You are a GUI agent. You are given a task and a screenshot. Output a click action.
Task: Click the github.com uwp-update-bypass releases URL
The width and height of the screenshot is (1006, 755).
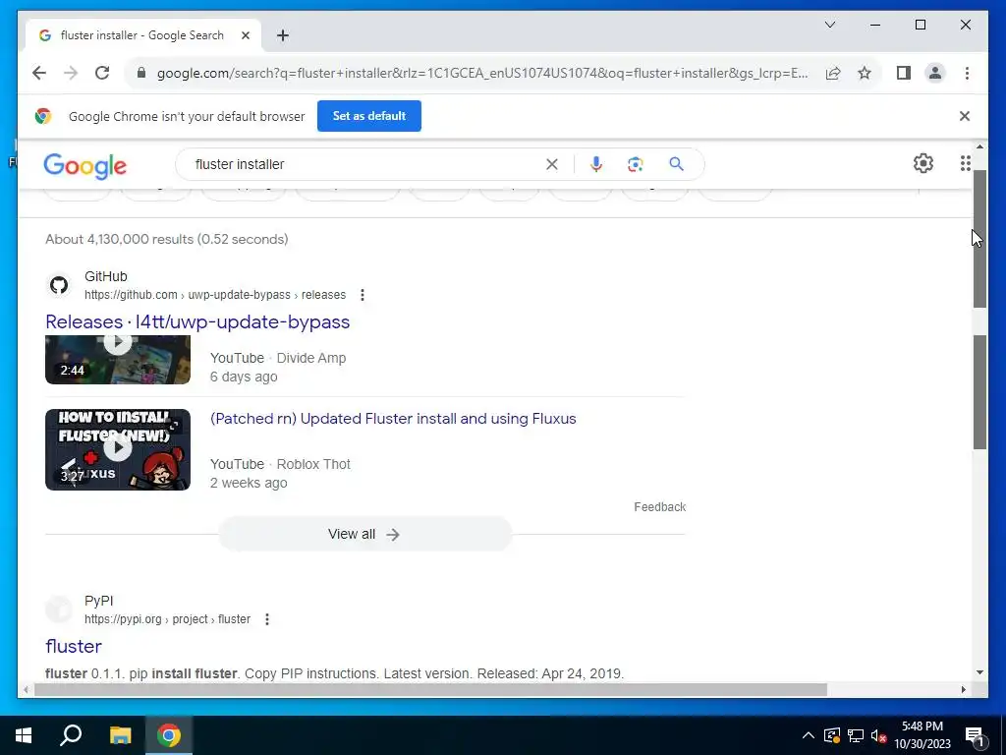point(215,295)
